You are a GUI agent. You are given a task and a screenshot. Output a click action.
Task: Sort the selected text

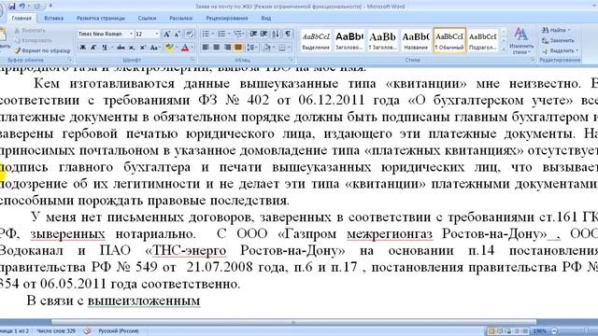[x=275, y=35]
